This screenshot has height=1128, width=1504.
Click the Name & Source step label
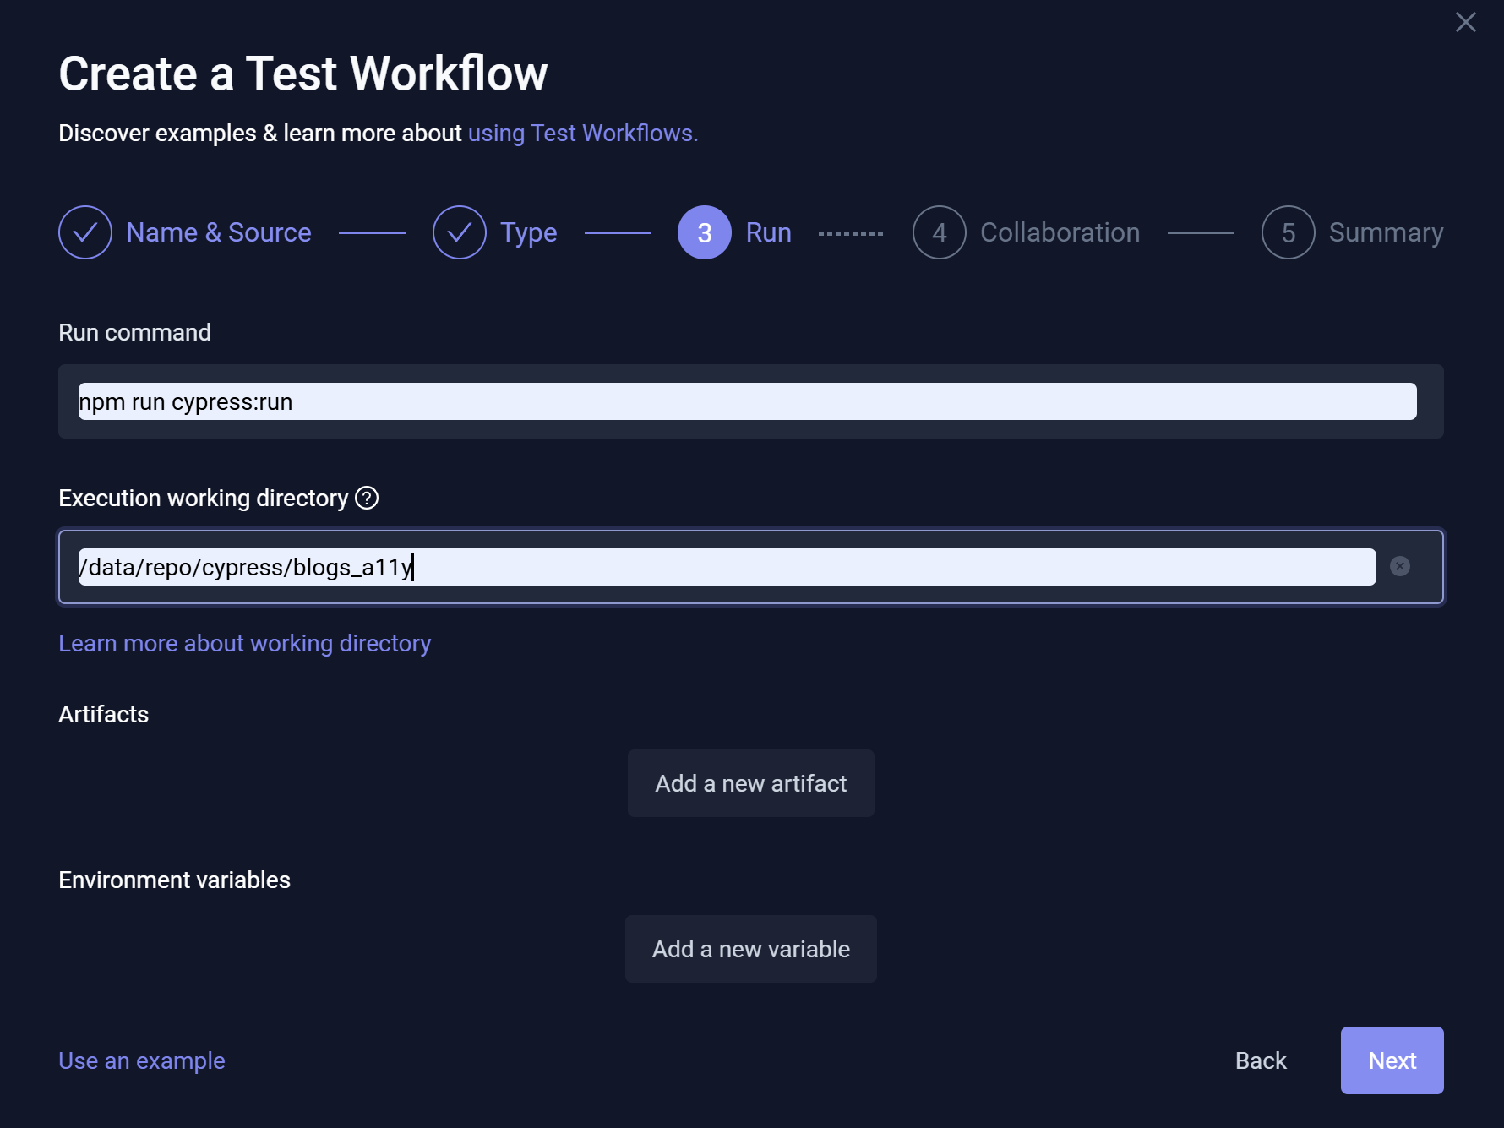[218, 232]
